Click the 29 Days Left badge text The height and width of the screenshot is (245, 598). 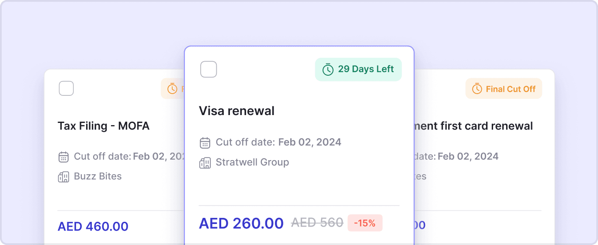(366, 69)
